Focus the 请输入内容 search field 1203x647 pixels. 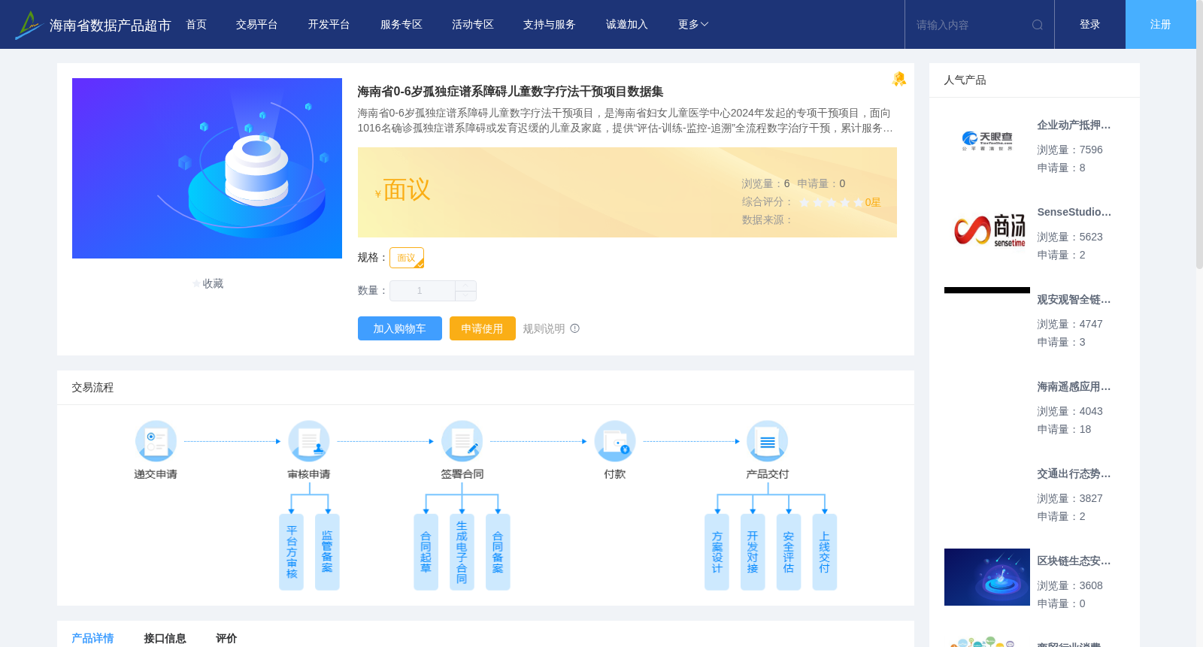pos(968,25)
